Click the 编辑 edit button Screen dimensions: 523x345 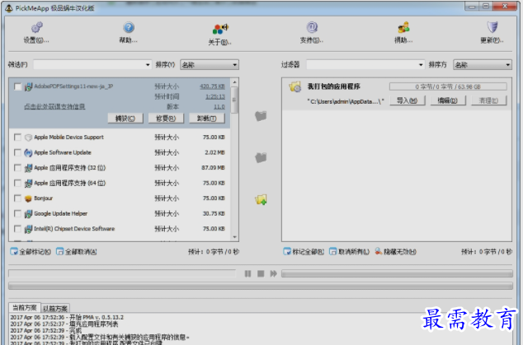(x=448, y=100)
